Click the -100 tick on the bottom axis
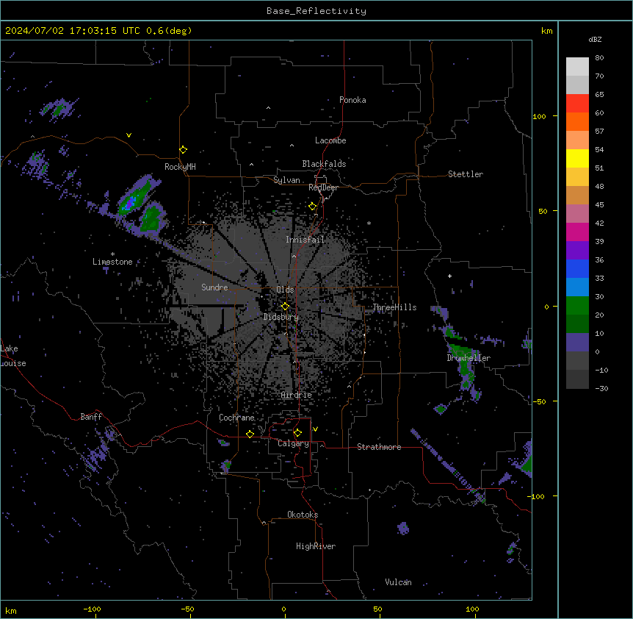Viewport: 633px width, 619px height. click(92, 609)
